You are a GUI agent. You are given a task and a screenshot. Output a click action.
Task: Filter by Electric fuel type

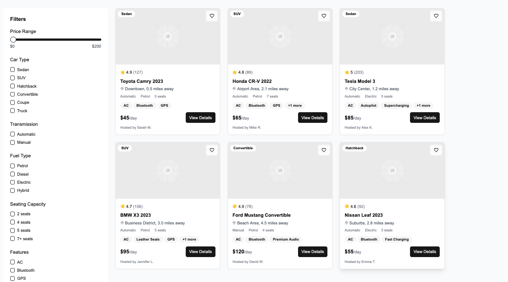point(12,182)
